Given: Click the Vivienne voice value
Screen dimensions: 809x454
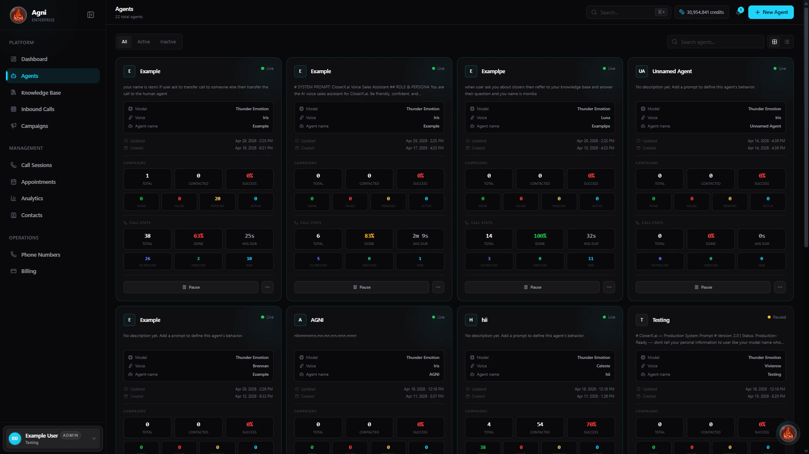Looking at the screenshot, I should click(x=773, y=366).
